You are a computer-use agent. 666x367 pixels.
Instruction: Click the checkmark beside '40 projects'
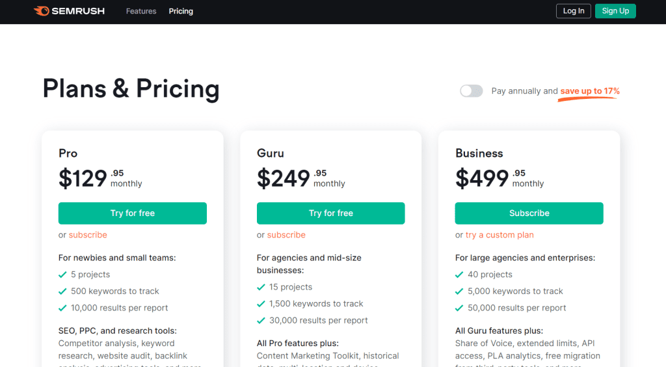(459, 275)
